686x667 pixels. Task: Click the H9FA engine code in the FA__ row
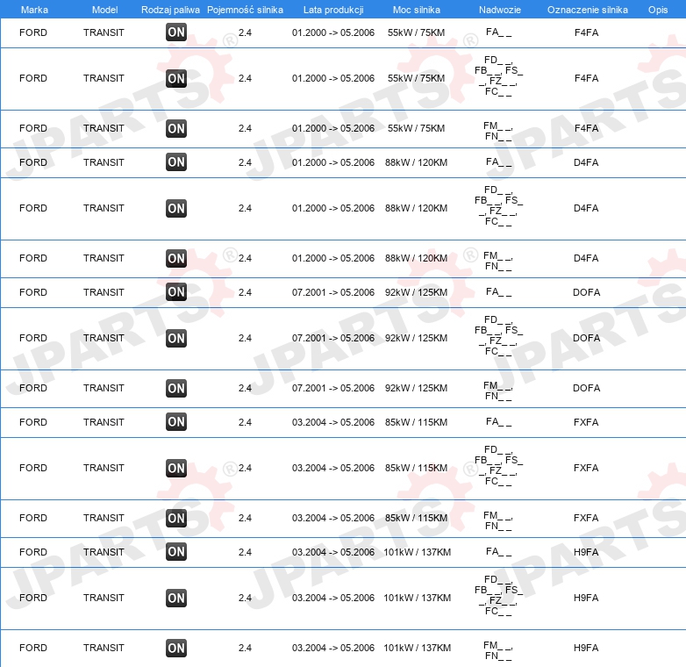point(586,552)
